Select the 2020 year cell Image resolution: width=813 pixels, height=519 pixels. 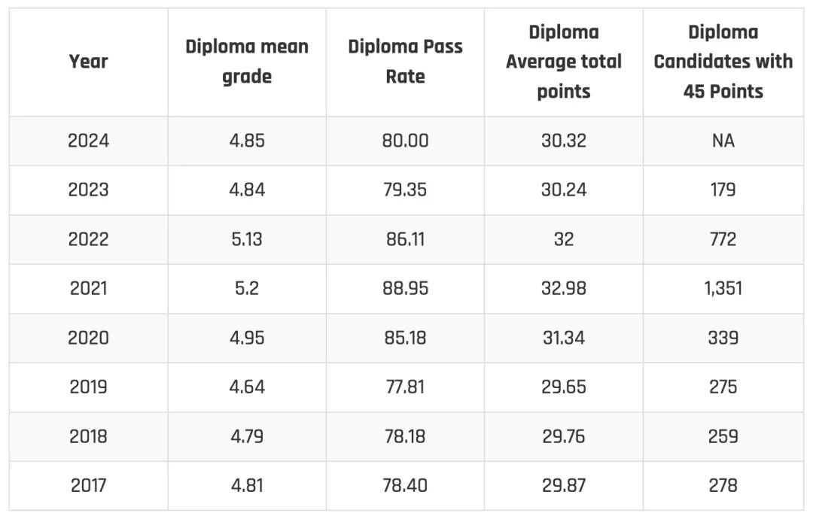pyautogui.click(x=88, y=338)
